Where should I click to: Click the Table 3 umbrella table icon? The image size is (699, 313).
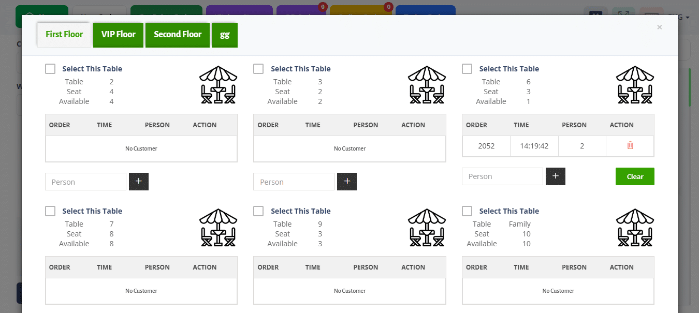(x=427, y=85)
